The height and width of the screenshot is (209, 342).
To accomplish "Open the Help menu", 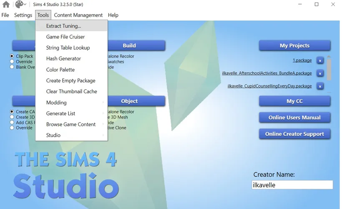I will click(x=113, y=15).
